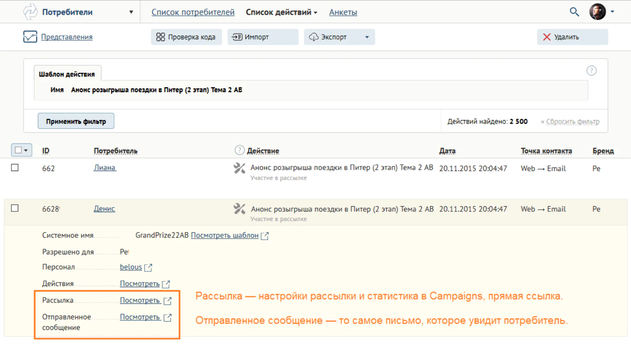Click GrandPrize22AB system name text
The height and width of the screenshot is (350, 631).
click(x=162, y=235)
